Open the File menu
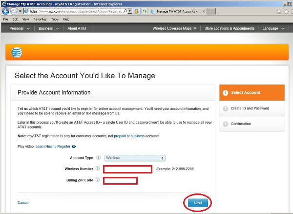 coord(5,19)
